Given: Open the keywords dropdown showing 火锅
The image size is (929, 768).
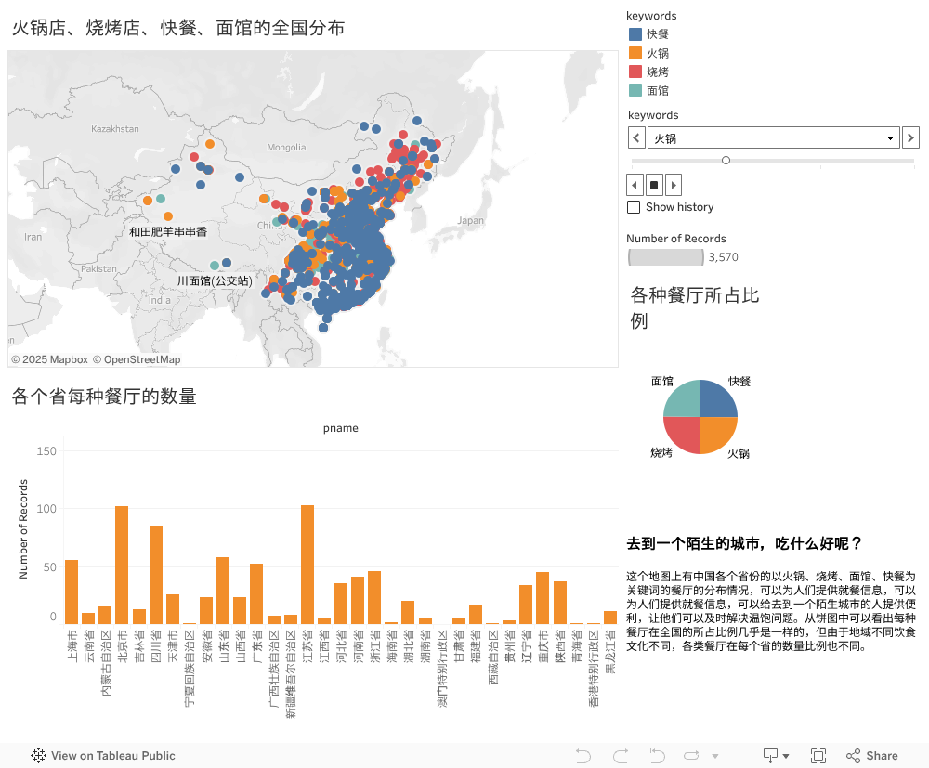Looking at the screenshot, I should pos(773,138).
